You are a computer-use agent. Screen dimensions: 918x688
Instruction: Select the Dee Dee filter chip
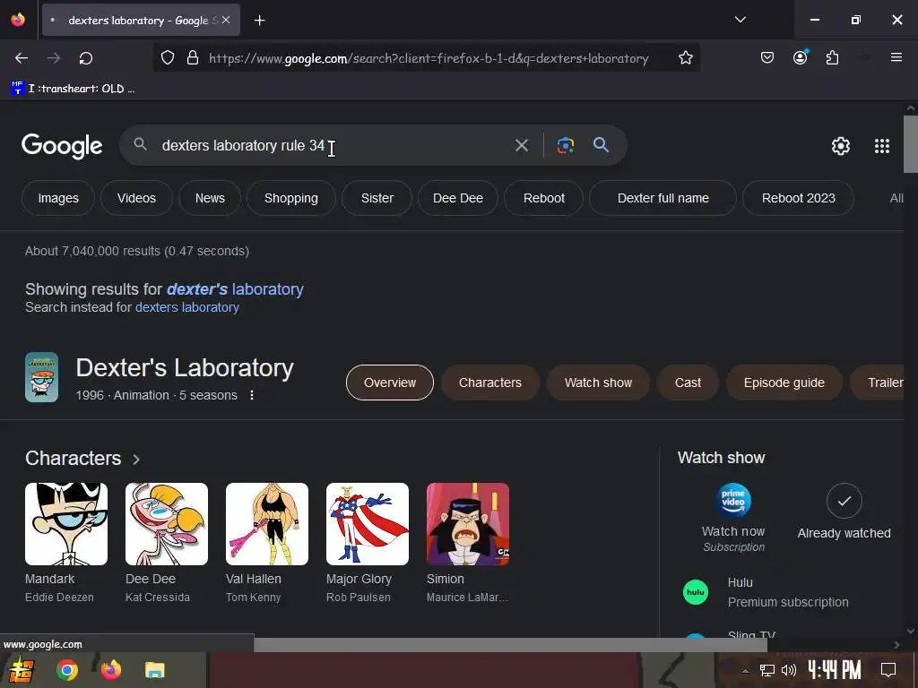458,198
